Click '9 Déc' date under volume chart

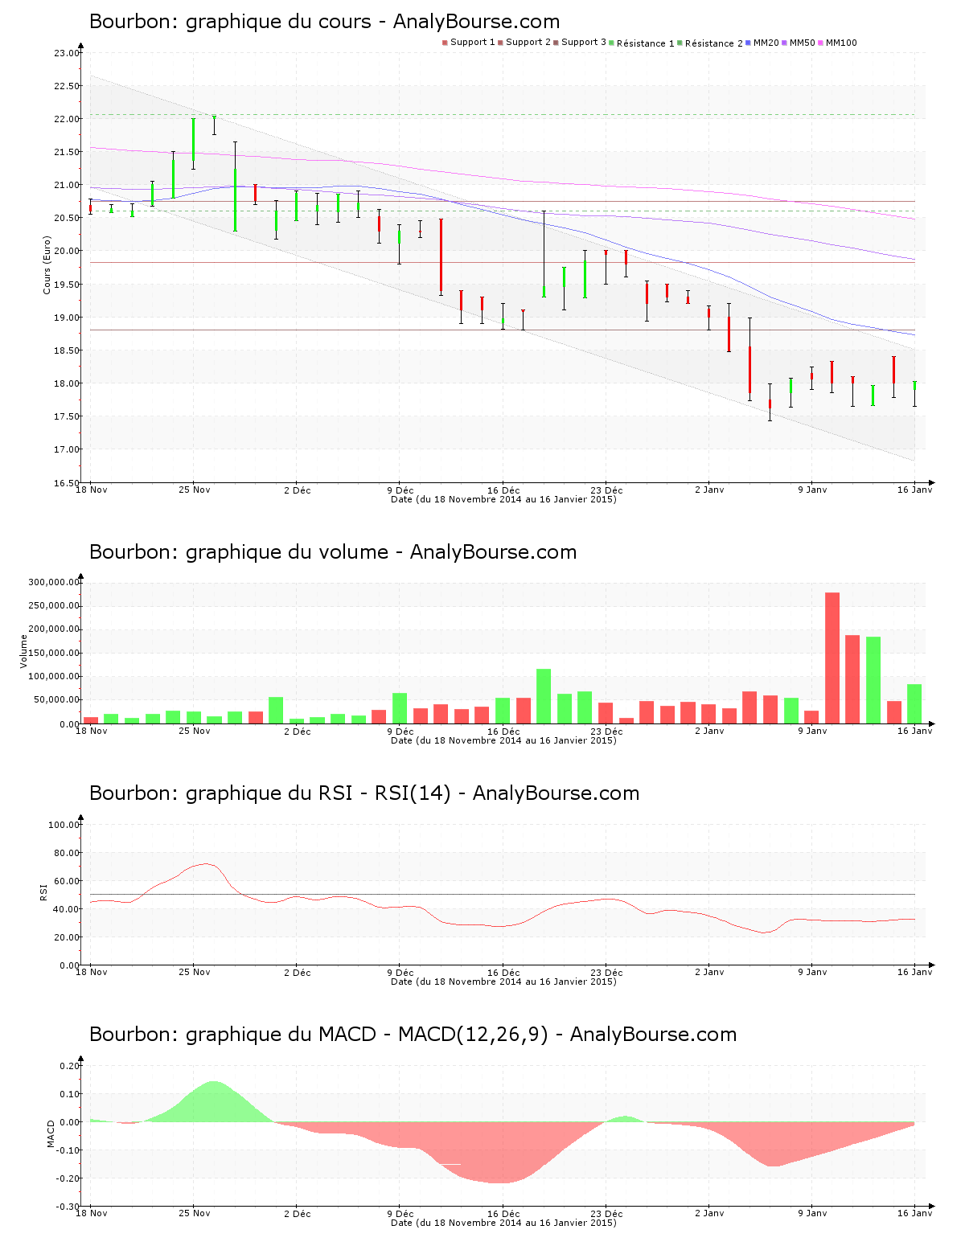400,731
